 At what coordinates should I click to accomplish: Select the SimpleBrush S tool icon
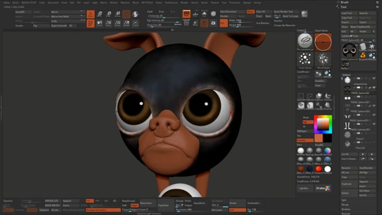click(363, 55)
